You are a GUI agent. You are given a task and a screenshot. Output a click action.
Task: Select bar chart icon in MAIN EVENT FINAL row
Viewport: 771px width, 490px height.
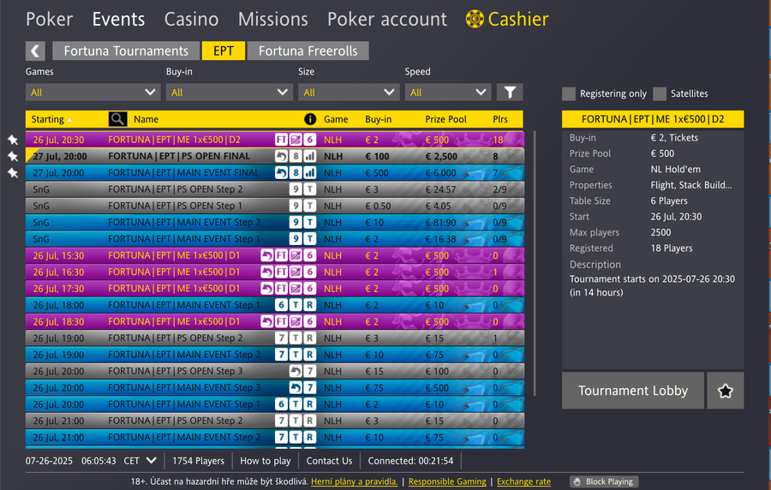coord(310,173)
